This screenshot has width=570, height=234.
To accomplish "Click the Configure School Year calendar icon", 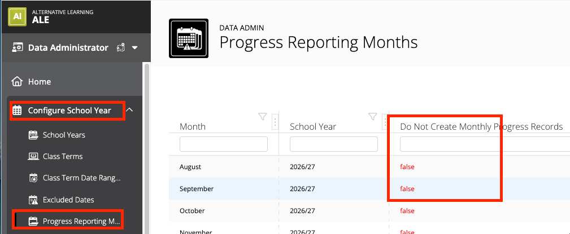I will click(x=18, y=111).
